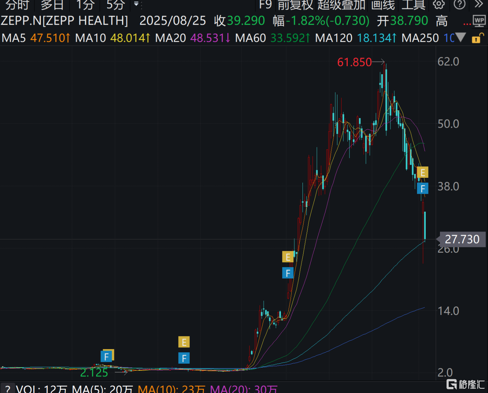Open the 工具 tools menu
Screen dimensions: 488x393
pos(413,5)
